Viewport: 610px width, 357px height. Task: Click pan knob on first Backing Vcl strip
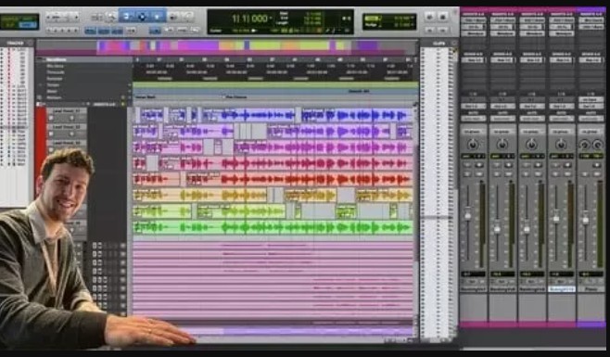[472, 145]
